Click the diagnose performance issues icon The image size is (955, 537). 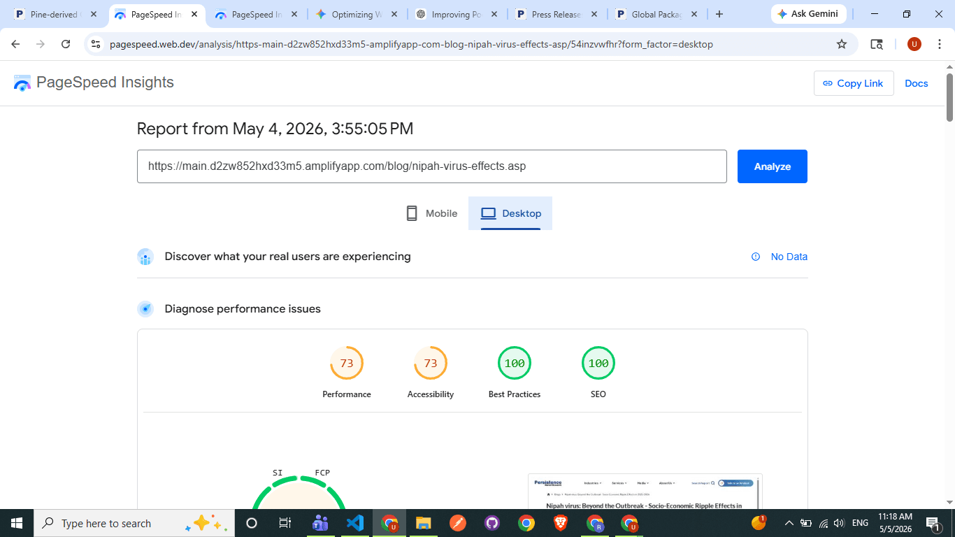[x=145, y=309]
